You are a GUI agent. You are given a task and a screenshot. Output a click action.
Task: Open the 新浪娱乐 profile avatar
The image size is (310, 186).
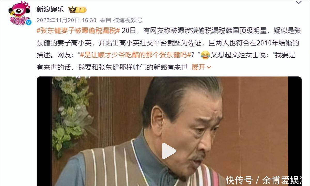20,13
